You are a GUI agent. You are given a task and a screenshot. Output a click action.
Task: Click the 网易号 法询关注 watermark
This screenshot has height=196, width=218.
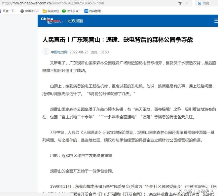point(196,191)
